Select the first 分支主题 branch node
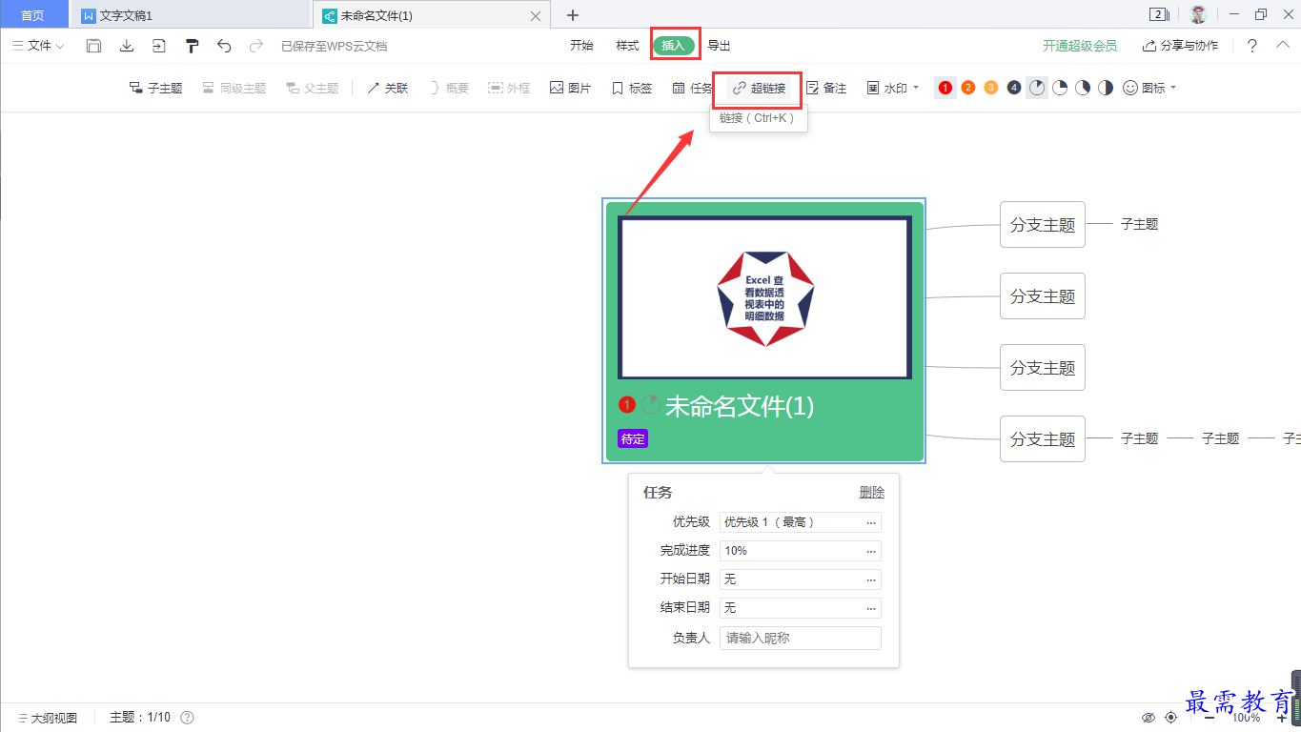 click(1043, 225)
